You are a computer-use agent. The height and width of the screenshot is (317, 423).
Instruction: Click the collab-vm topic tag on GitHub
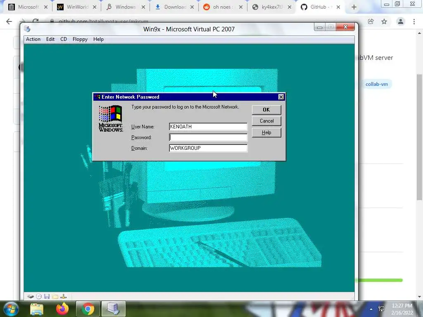pyautogui.click(x=377, y=84)
